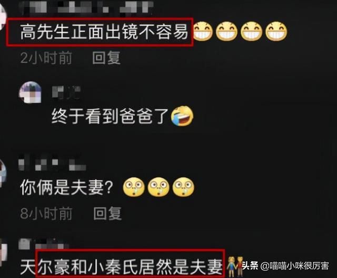
Task: Click the middle shocked emoji in third comment
Action: [158, 187]
